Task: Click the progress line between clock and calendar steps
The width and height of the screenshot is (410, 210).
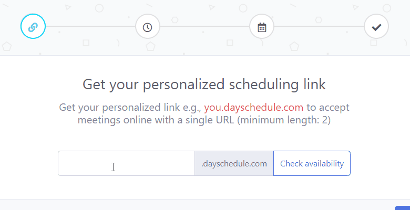Action: tap(205, 26)
